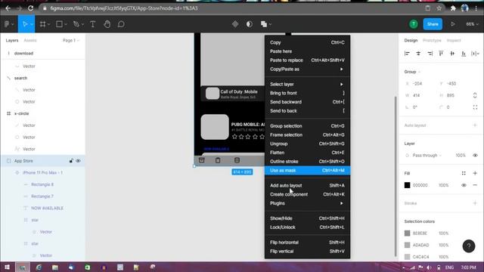Screen dimensions: 484x272
Task: Click the Create component toolbar icon
Action: pyautogui.click(x=235, y=24)
